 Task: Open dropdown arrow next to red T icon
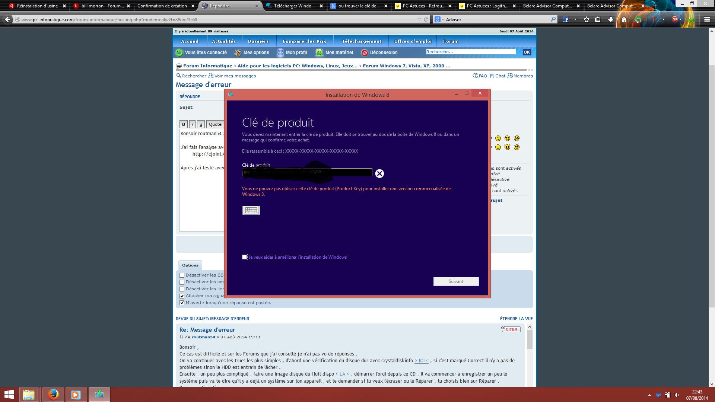pyautogui.click(x=663, y=19)
